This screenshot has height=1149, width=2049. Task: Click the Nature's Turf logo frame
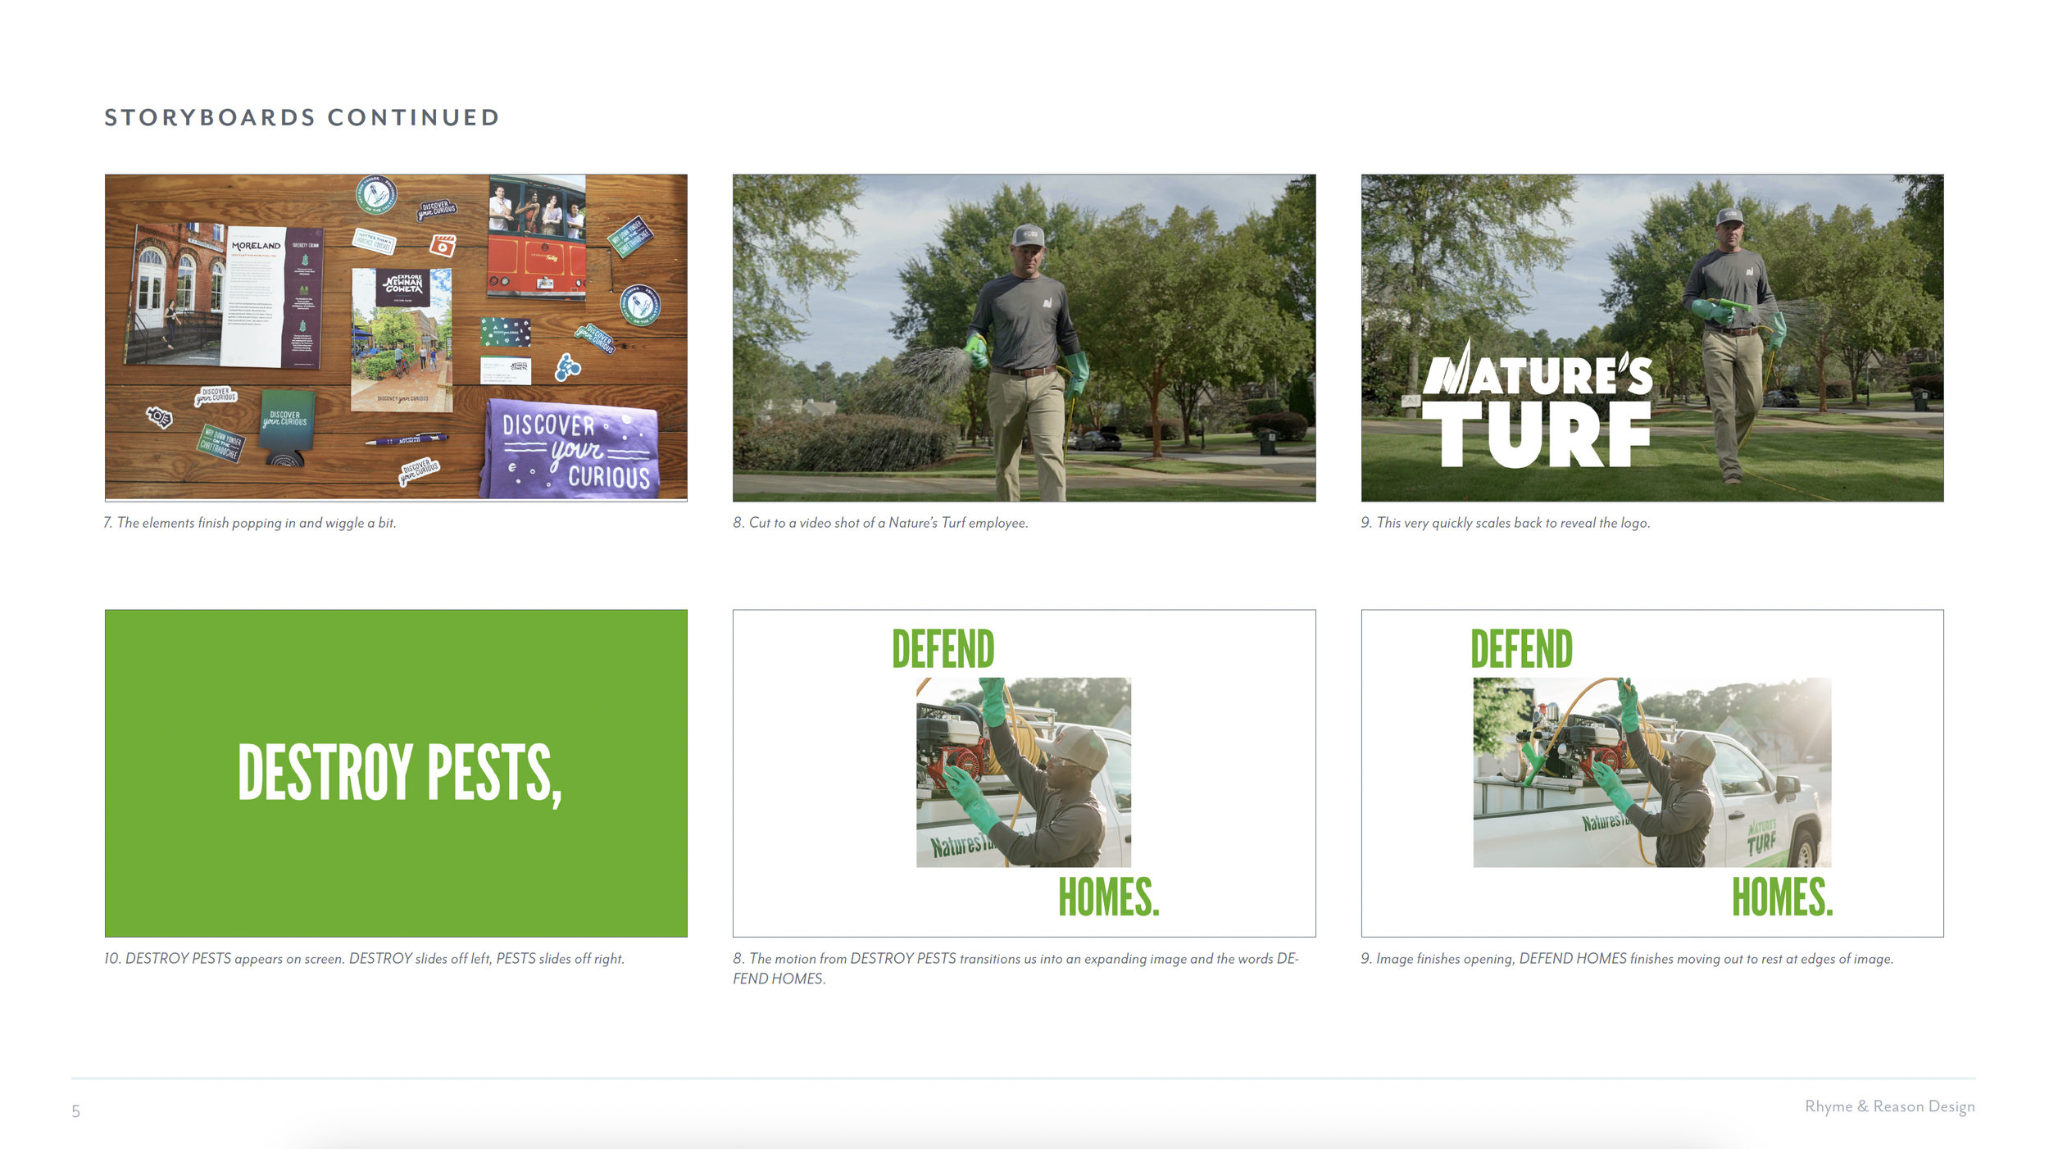coord(1651,337)
